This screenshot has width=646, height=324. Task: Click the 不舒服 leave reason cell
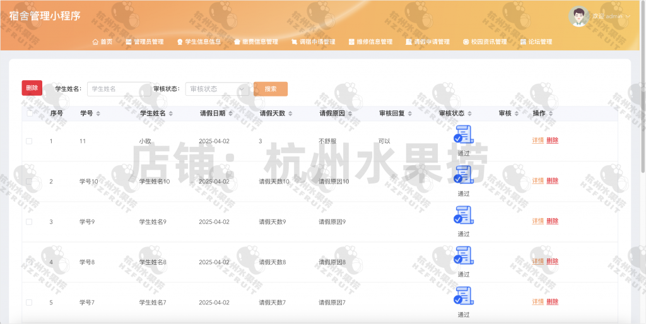[x=327, y=141]
